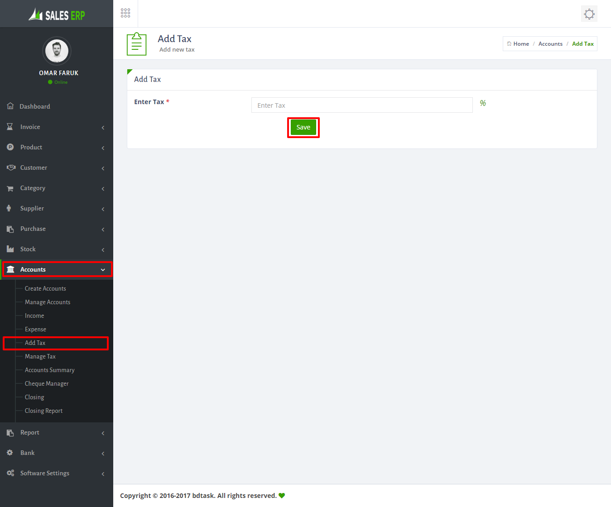Select Cheque Manager in Accounts submenu
The image size is (611, 507).
[47, 383]
